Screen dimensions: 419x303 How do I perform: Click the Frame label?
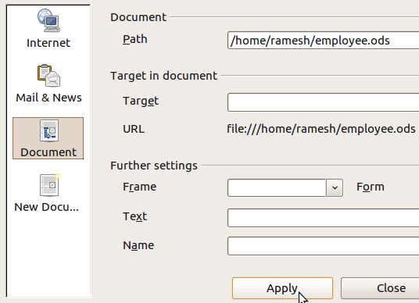tap(139, 187)
